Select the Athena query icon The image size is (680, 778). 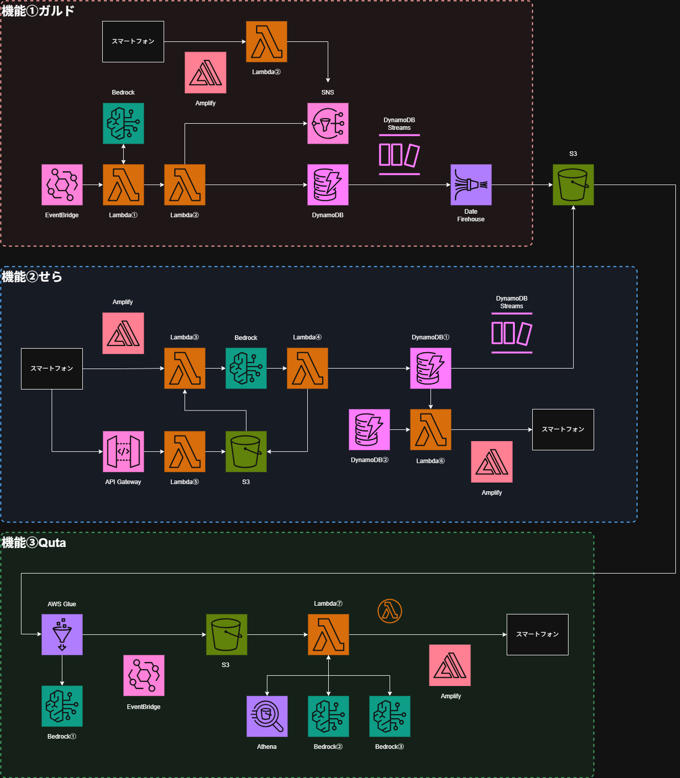coord(267,716)
